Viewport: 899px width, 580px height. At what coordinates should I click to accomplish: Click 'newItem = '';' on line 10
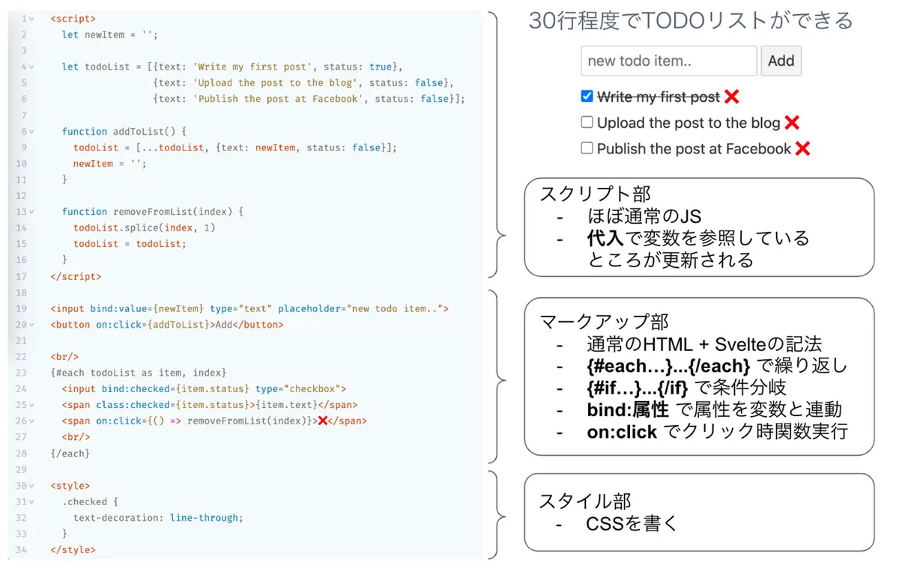[110, 163]
